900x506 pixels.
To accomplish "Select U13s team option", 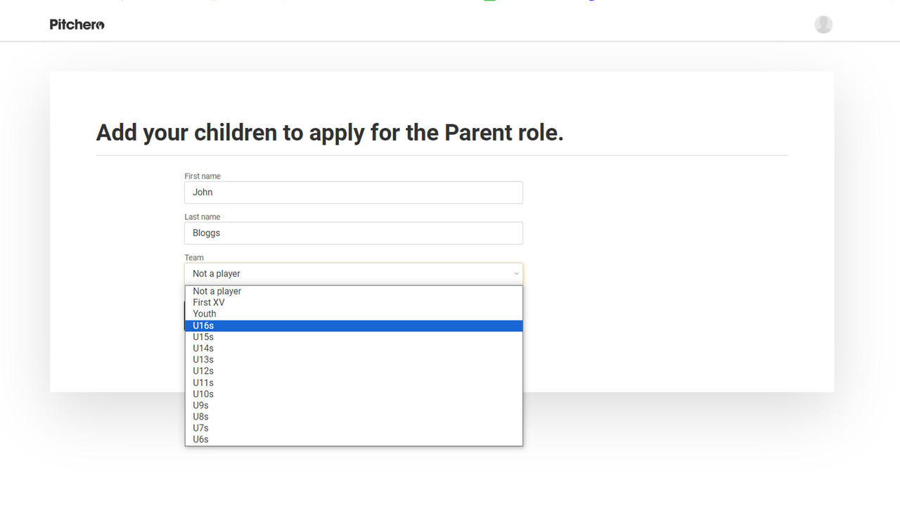I will coord(203,360).
